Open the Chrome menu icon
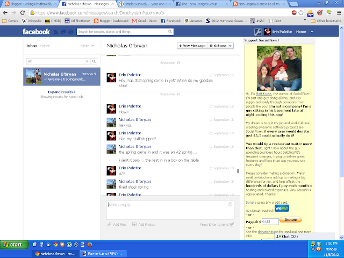This screenshot has width=344, height=258. [x=339, y=13]
